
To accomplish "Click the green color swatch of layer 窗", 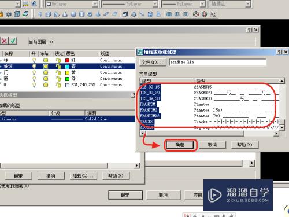I will click(67, 79).
